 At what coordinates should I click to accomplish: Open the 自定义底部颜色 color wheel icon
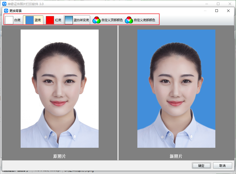pyautogui.click(x=129, y=20)
